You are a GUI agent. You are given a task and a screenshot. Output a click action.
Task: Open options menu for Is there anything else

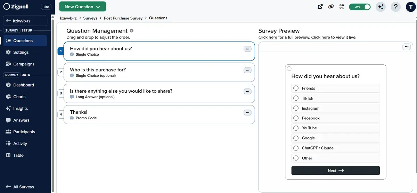tap(247, 91)
